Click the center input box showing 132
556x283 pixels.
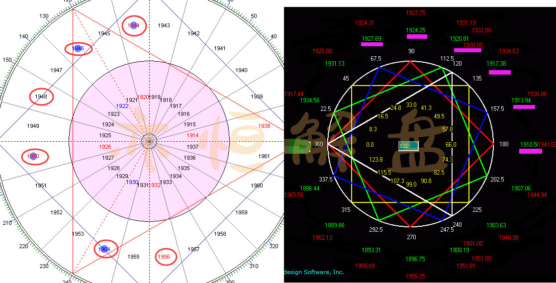(x=408, y=146)
